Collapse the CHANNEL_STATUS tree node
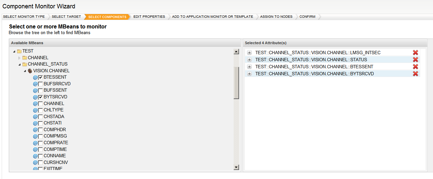The image size is (433, 179). click(x=19, y=64)
